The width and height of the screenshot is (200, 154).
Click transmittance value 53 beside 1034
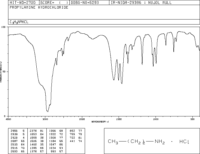61,148
